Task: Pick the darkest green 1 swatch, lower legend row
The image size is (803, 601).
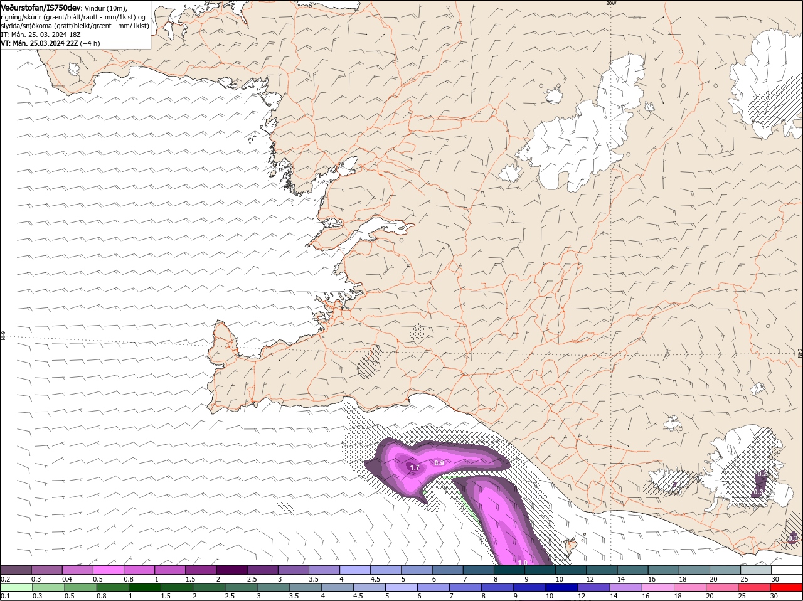Action: 145,587
